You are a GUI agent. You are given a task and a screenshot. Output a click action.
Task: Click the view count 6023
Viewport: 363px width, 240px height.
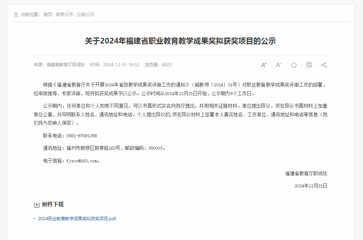point(167,65)
